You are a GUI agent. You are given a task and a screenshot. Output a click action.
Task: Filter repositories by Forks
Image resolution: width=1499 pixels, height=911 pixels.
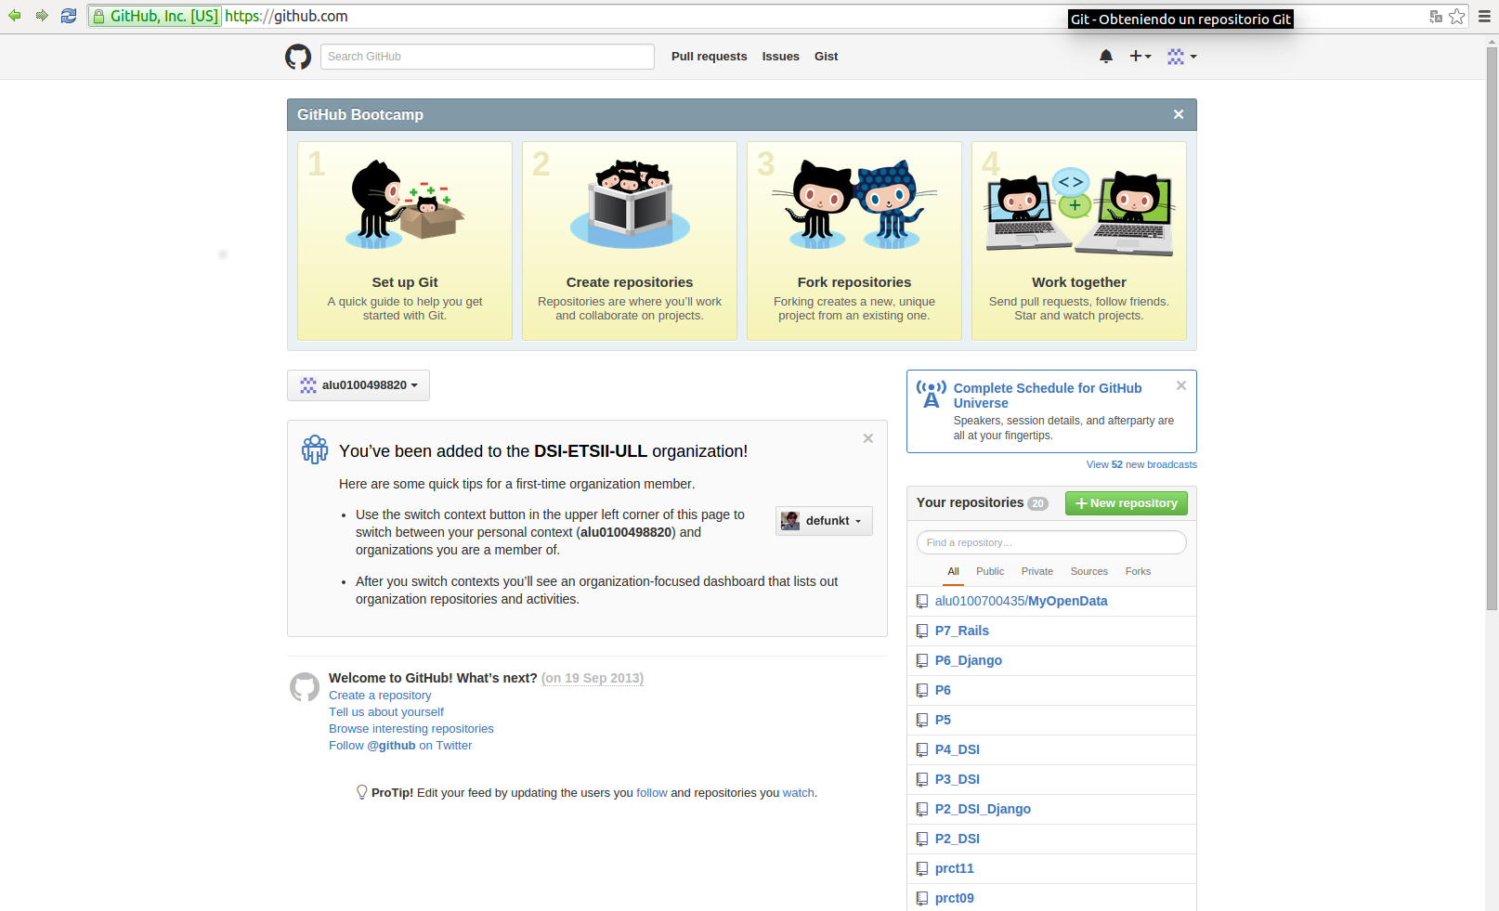1137,571
